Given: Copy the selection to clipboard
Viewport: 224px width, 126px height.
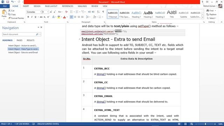Looking at the screenshot, I should (12, 14).
